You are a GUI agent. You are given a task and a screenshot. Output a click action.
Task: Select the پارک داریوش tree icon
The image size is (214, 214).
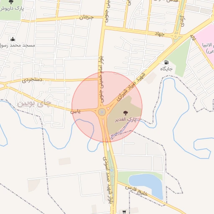coord(11,2)
